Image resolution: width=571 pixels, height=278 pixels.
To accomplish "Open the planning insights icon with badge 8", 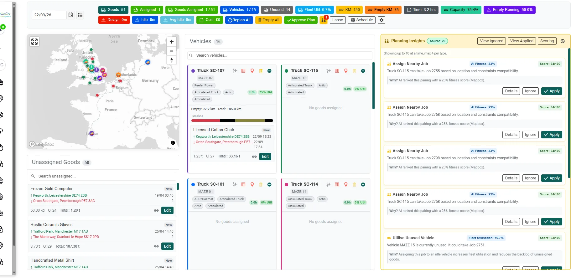I will point(324,20).
